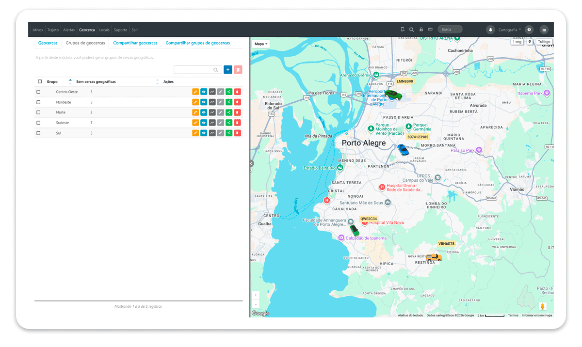Switch to the Geocercas tab
The image size is (582, 347).
point(48,43)
